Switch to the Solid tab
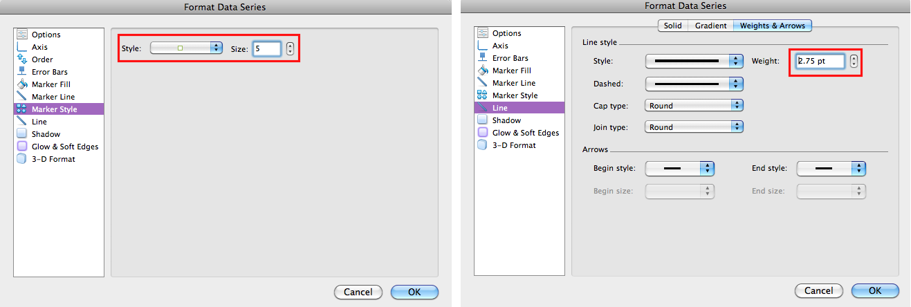 pyautogui.click(x=672, y=26)
